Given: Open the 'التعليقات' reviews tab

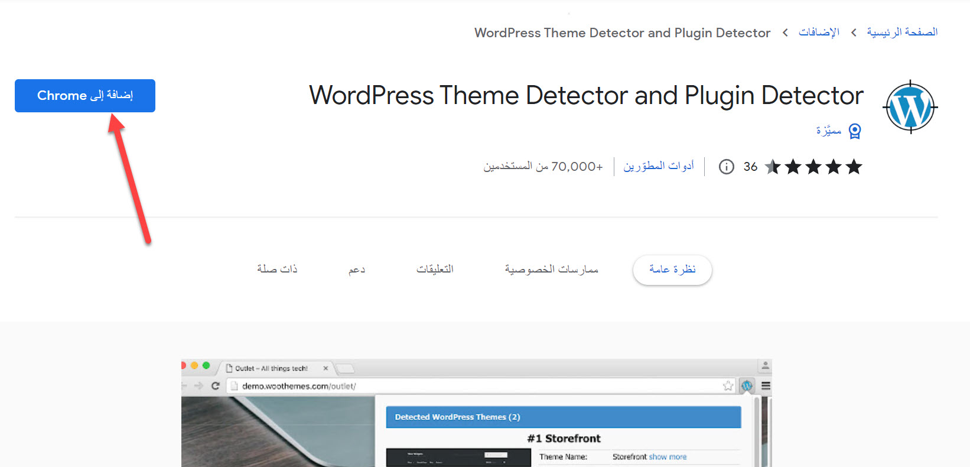Looking at the screenshot, I should point(435,270).
